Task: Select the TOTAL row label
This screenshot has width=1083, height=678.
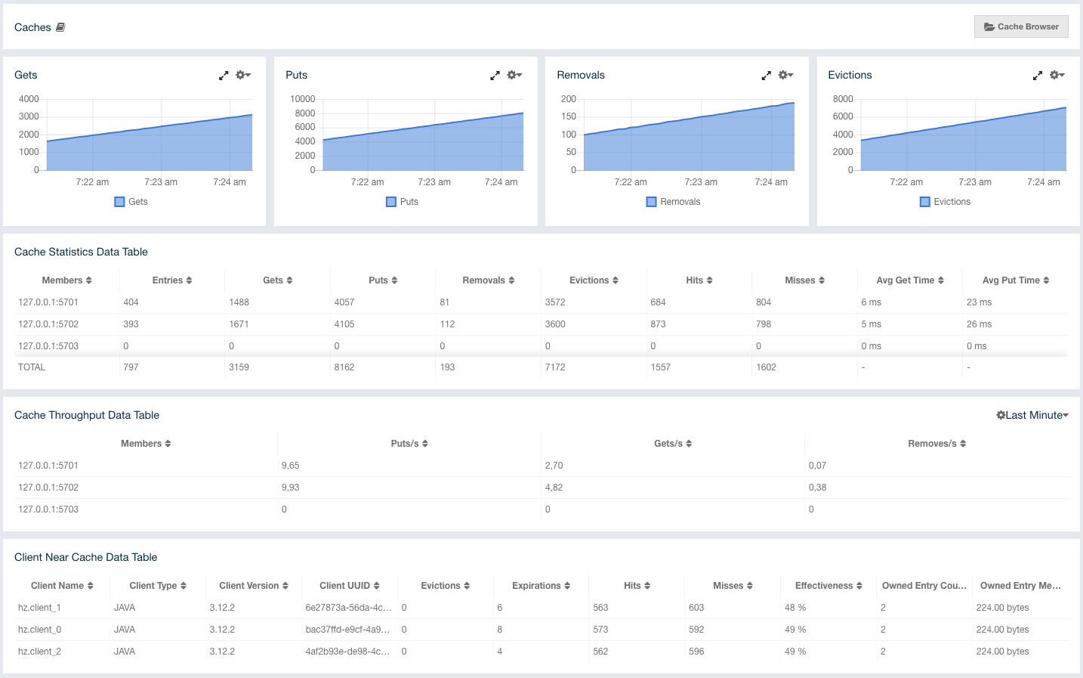Action: 32,367
